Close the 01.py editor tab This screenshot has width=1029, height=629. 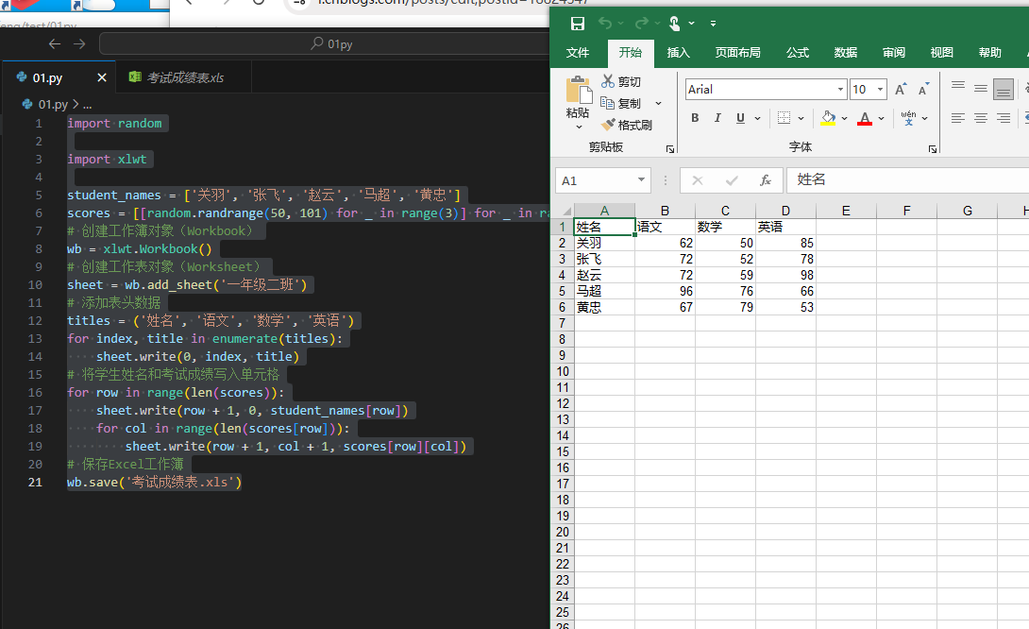pyautogui.click(x=102, y=77)
